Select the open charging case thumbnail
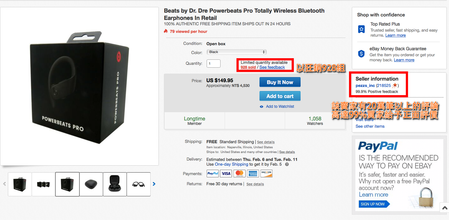This screenshot has width=449, height=220. click(x=115, y=184)
